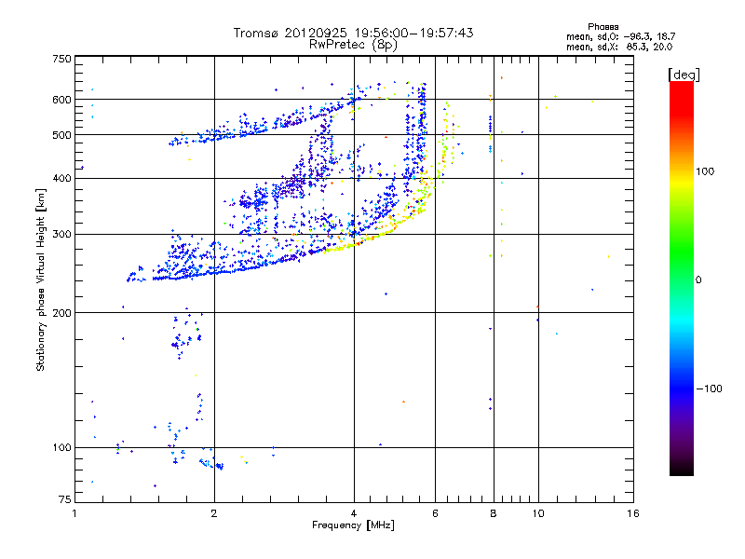Pick the black bottom of the phase colorbar
Screen dimensions: 745x559
pos(682,470)
